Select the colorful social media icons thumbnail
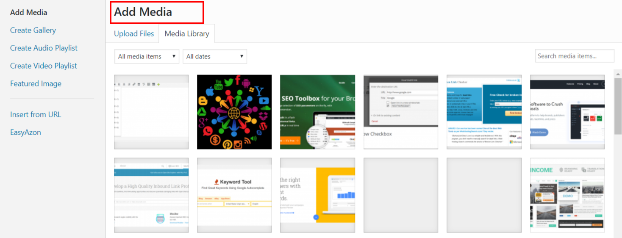 coord(234,112)
